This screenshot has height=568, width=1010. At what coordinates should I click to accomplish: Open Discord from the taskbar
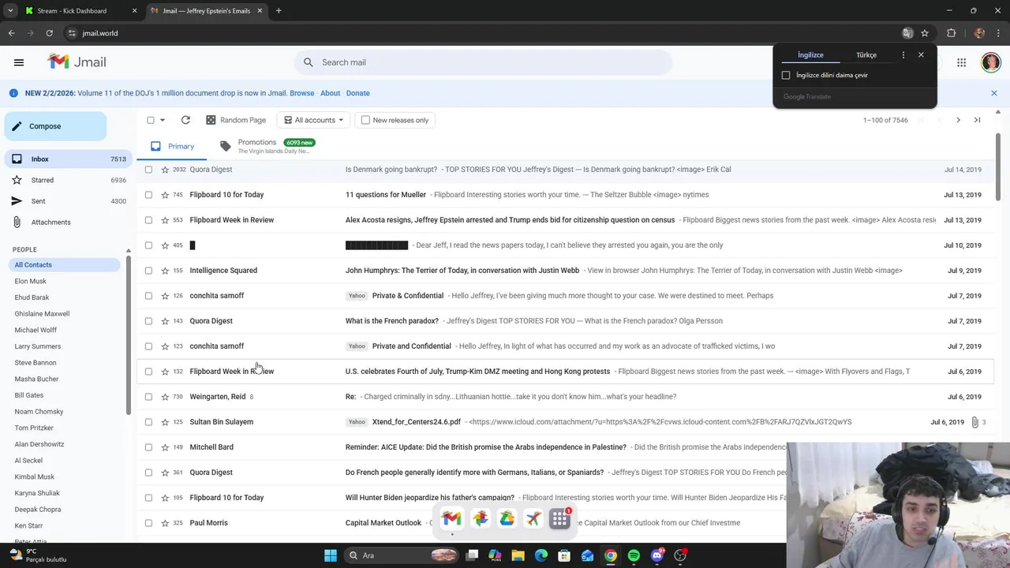[x=657, y=555]
